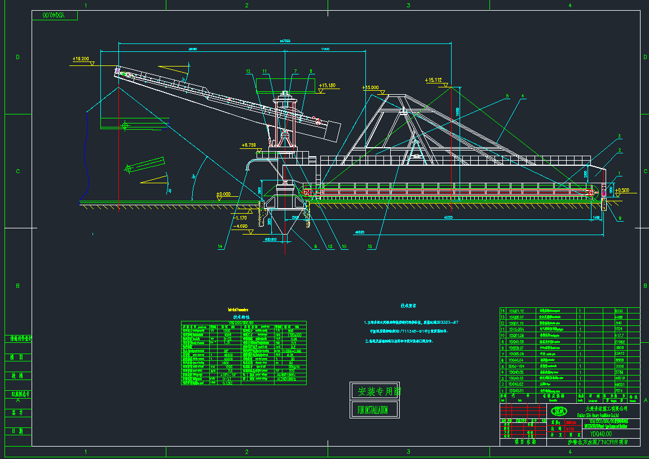Viewport: 649px width, 459px height.
Task: Click parts list code YD15.004
Action: [x=516, y=329]
